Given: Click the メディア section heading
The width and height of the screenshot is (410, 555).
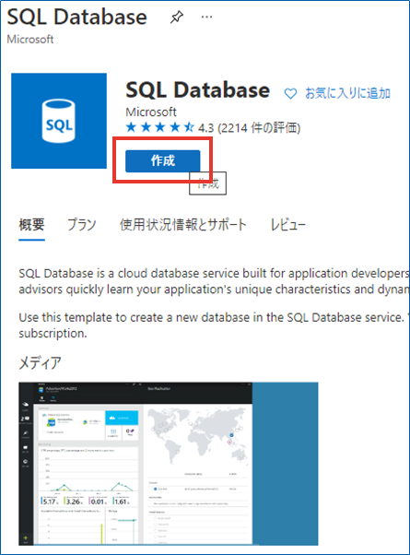Looking at the screenshot, I should click(x=40, y=363).
